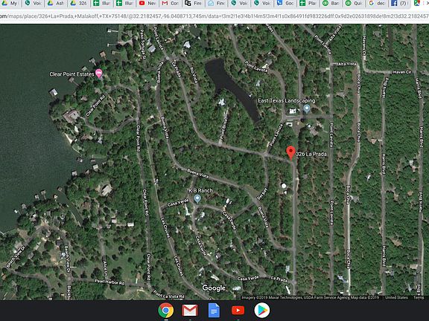This screenshot has height=321, width=429.
Task: Open the 'My' Google Drive tab
Action: click(9, 4)
